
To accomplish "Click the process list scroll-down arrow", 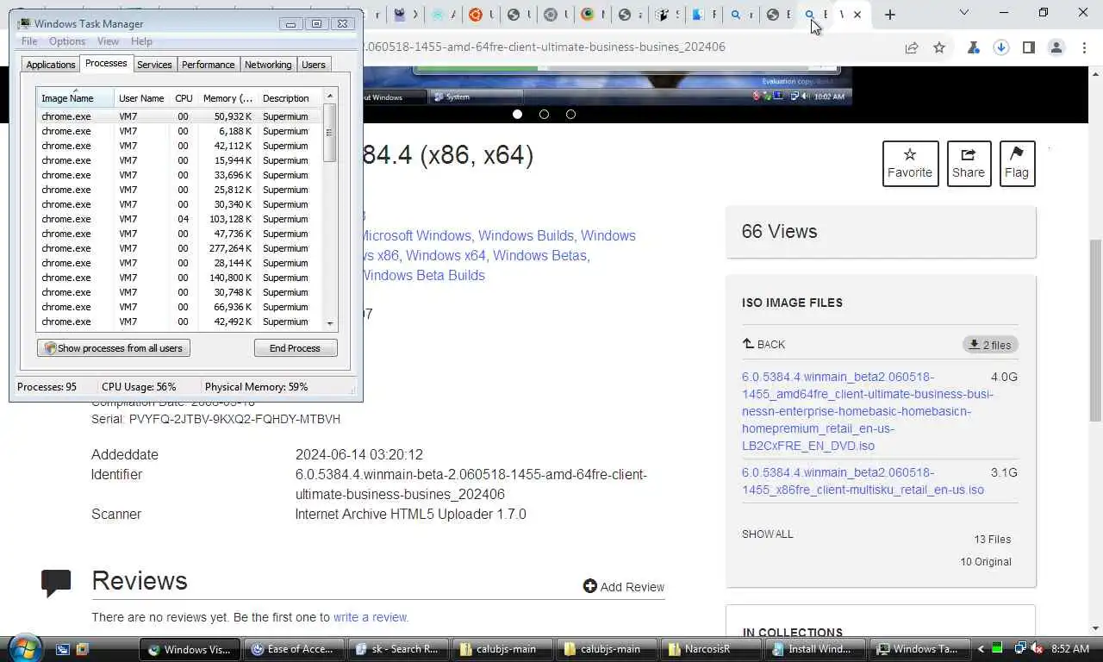I will 329,323.
